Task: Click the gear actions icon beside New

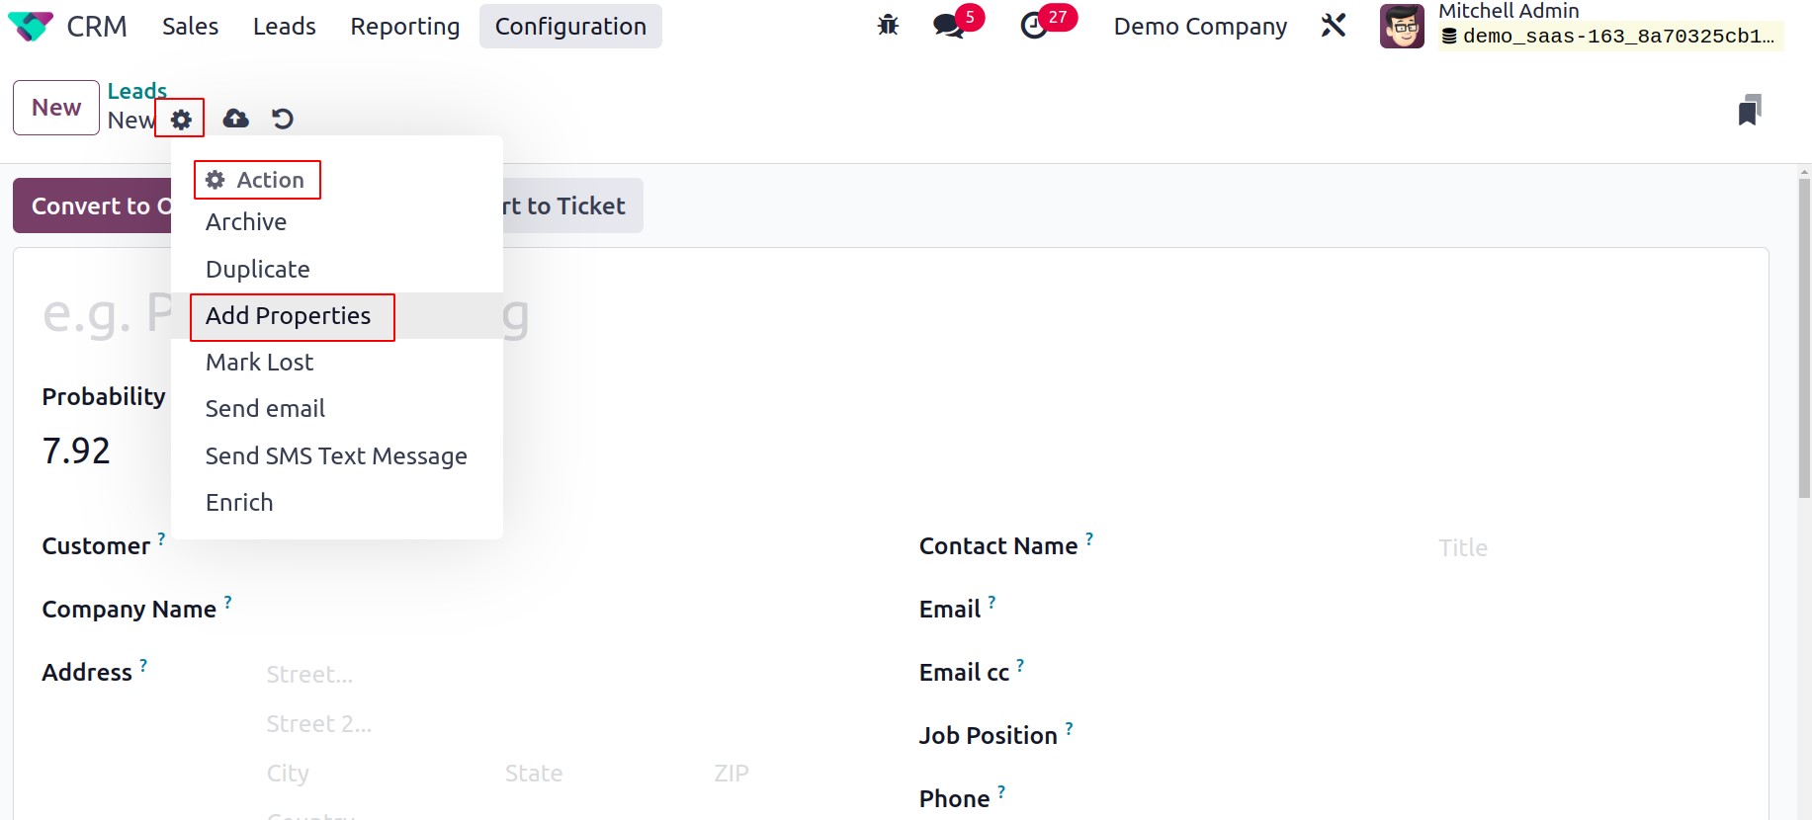Action: pyautogui.click(x=181, y=120)
